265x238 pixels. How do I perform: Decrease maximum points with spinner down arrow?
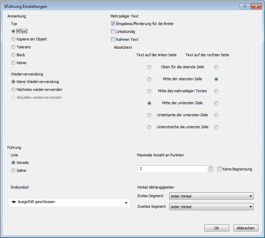(211, 170)
